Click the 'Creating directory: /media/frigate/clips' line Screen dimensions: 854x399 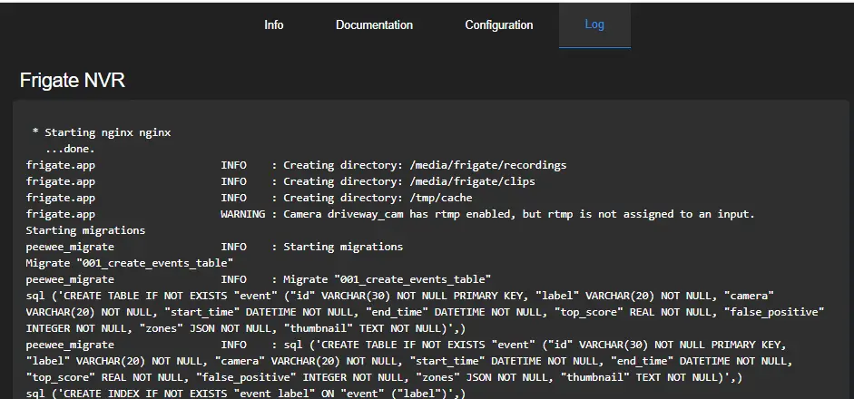pos(280,181)
